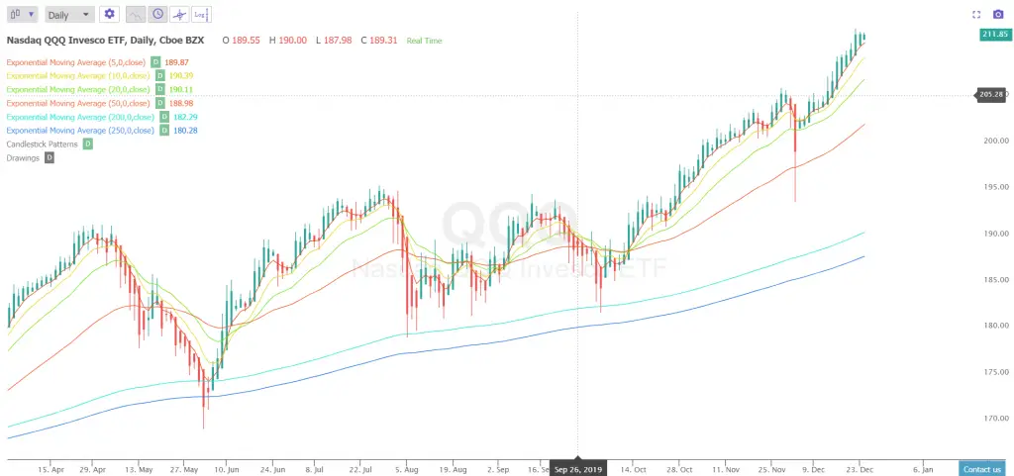Click the Contact us button
Image resolution: width=1014 pixels, height=476 pixels.
(981, 469)
